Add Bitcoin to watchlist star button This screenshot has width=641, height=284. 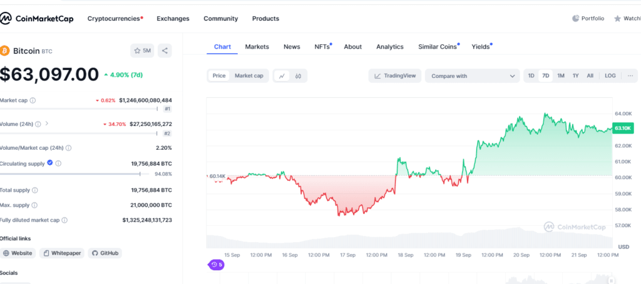pos(142,51)
